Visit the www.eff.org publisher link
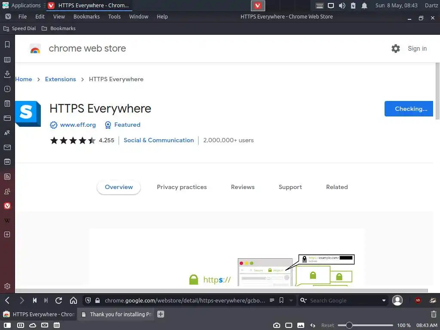Screen dimensions: 440x330 (78, 125)
